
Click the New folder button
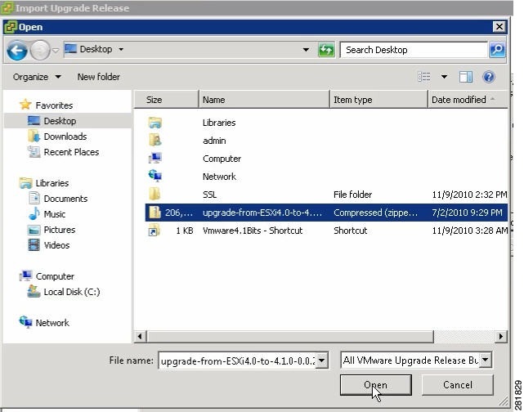(x=99, y=77)
